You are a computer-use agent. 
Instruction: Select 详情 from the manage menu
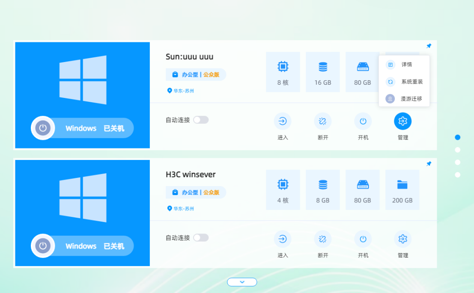point(404,64)
